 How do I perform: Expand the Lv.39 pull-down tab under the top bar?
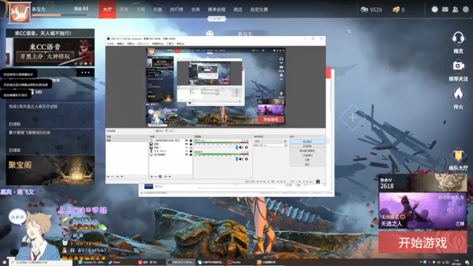[216, 19]
